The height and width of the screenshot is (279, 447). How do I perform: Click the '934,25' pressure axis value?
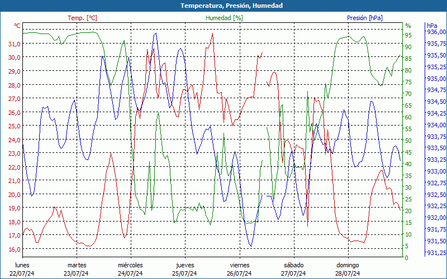(x=436, y=113)
